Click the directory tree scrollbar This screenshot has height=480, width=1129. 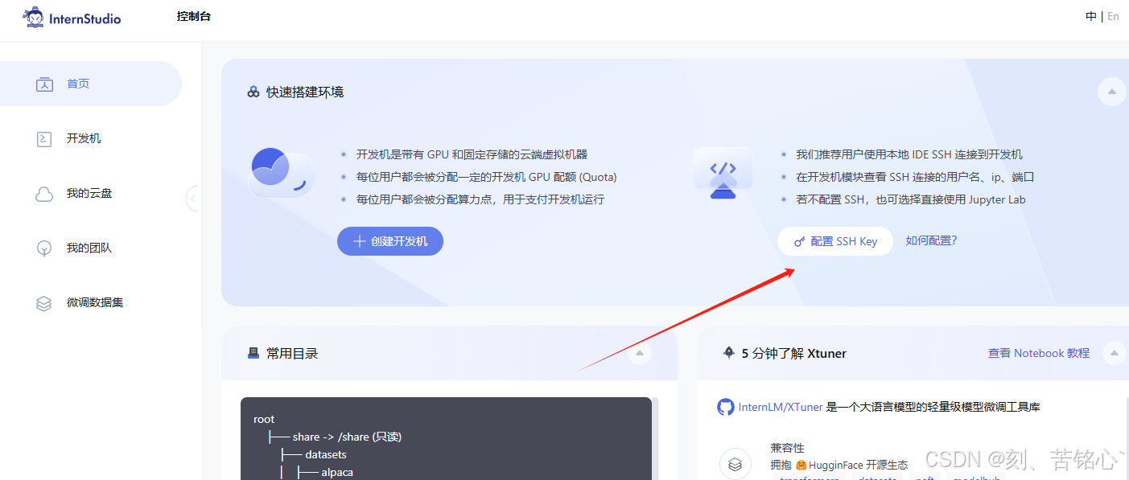655,438
